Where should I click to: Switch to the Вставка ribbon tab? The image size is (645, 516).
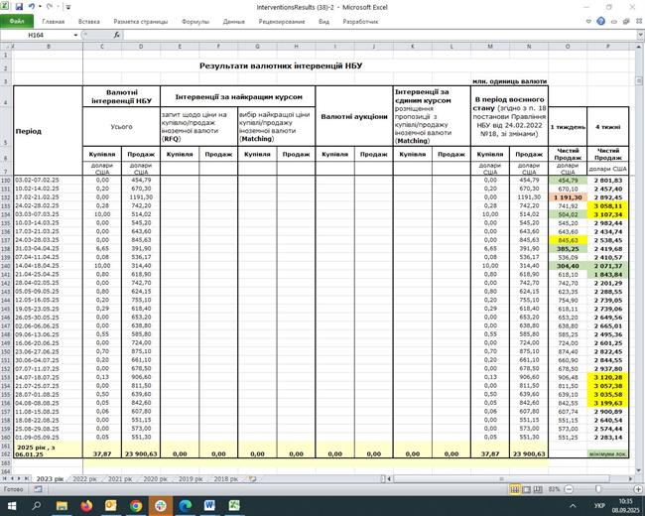(89, 22)
